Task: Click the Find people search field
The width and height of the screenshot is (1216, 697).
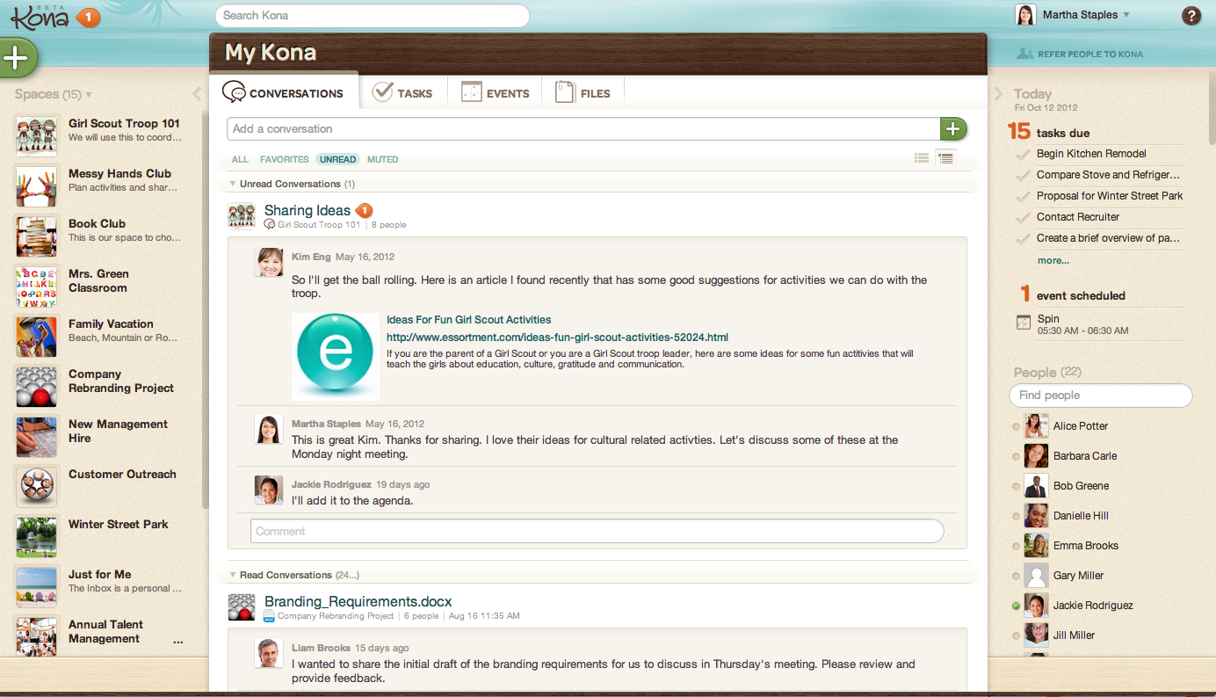Action: 1101,396
